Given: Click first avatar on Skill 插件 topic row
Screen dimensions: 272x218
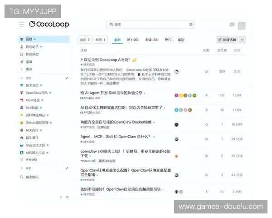Looking at the screenshot, I should pos(176,95).
